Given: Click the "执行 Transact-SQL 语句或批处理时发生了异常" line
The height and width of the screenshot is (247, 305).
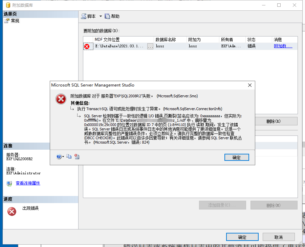Looking at the screenshot, I should pyautogui.click(x=150, y=109).
